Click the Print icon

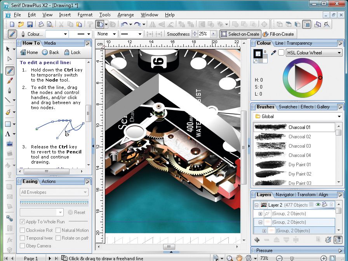pos(41,24)
